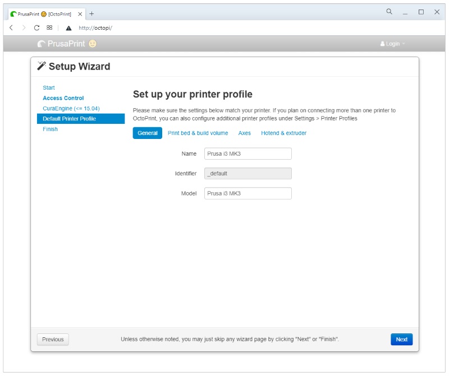Screen dimensions: 449x376
Task: Select the General tab
Action: point(148,133)
